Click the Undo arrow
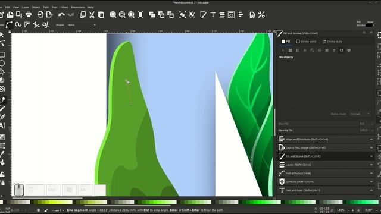This screenshot has height=214, width=381. [x=61, y=15]
